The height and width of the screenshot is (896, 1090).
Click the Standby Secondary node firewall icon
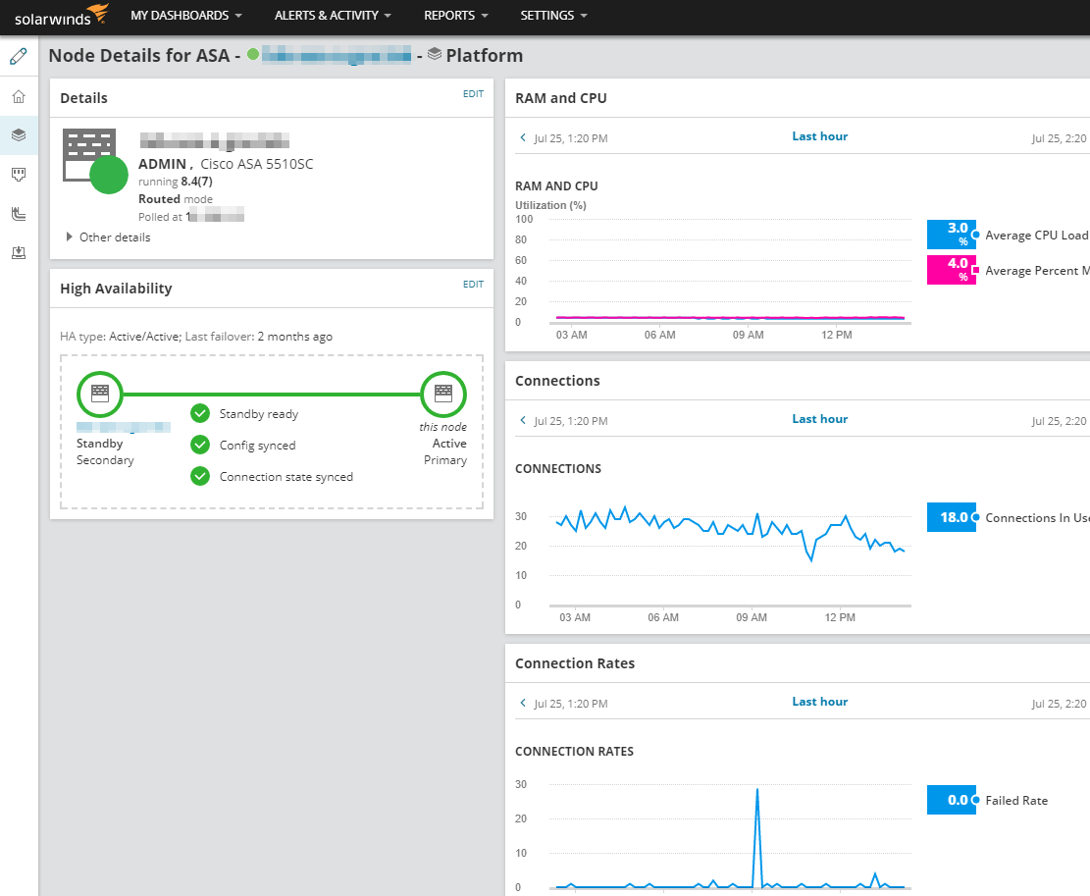tap(100, 395)
